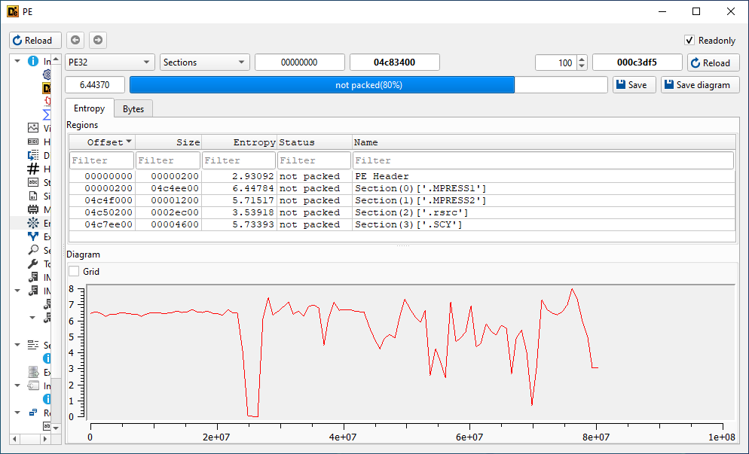Open the Search magnifier item in sidebar
The width and height of the screenshot is (749, 454).
coord(33,250)
